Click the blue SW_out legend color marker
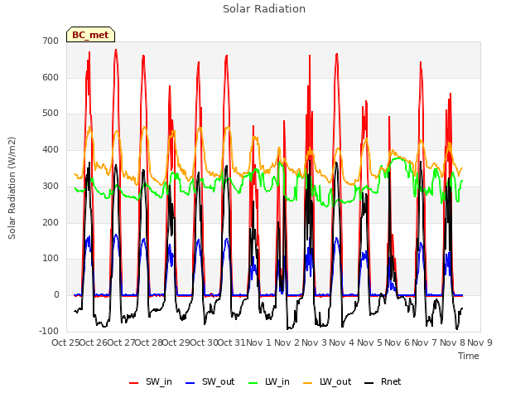The width and height of the screenshot is (530, 398). [x=190, y=383]
